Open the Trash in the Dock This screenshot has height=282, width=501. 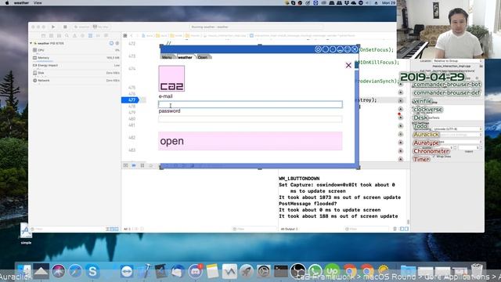[477, 271]
